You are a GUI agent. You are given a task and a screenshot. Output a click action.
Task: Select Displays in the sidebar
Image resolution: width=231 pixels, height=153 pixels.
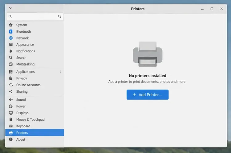coord(22,113)
